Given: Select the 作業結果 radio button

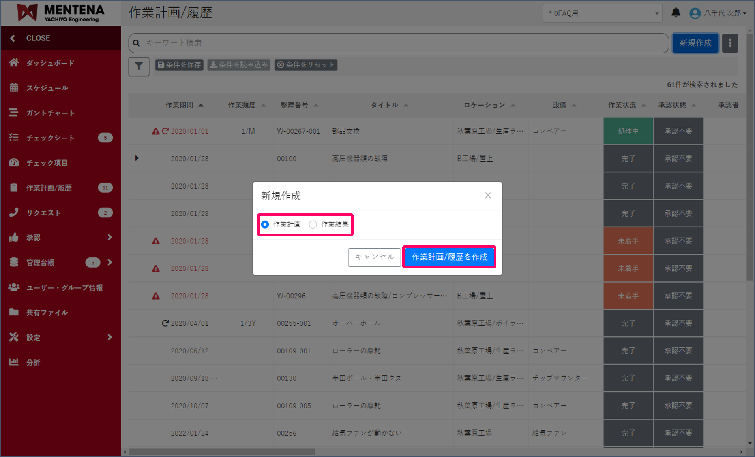Looking at the screenshot, I should pyautogui.click(x=313, y=224).
